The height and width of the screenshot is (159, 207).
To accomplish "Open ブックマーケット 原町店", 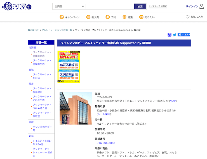I will (42, 115).
